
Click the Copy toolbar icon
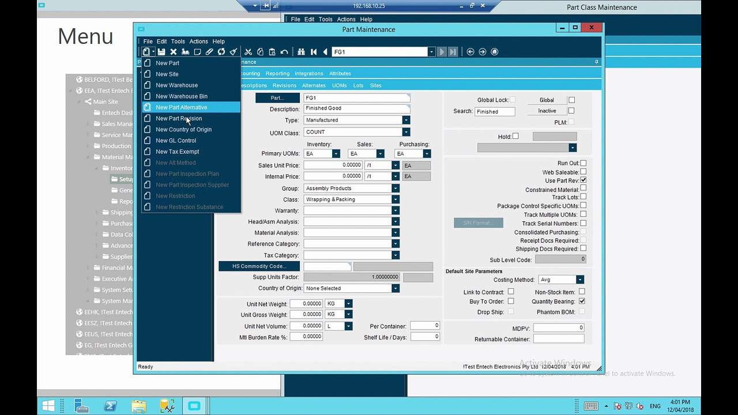coord(260,52)
